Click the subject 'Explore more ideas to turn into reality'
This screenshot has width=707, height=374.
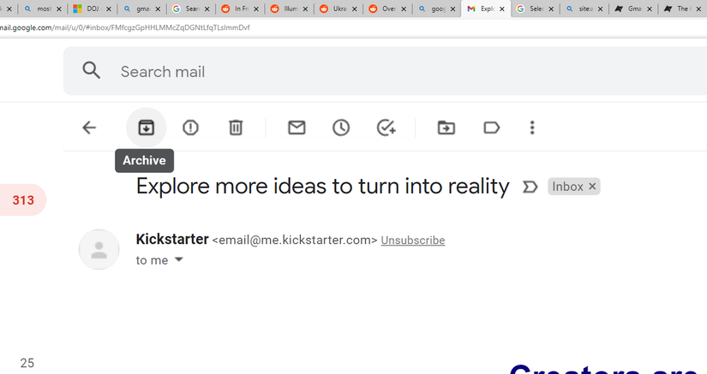tap(323, 187)
